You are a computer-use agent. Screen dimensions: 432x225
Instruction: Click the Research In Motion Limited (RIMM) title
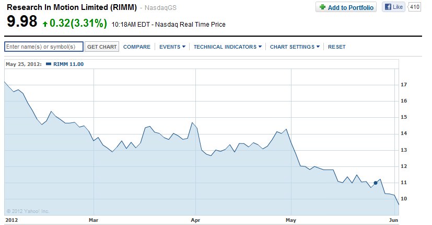coord(72,7)
